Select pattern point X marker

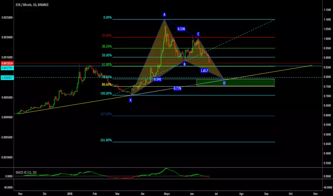130,100
